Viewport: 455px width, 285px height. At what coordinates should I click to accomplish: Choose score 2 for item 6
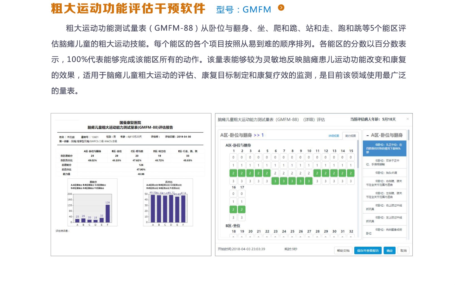[x=275, y=173]
